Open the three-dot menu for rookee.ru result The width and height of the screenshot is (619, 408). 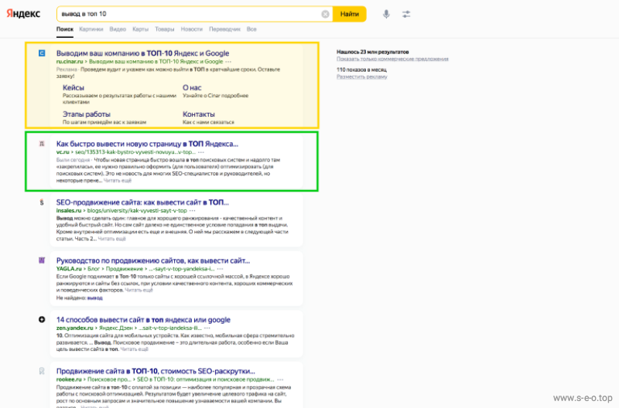point(280,379)
